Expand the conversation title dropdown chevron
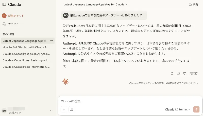Viewport: 203px width, 116px height. coord(126,4)
